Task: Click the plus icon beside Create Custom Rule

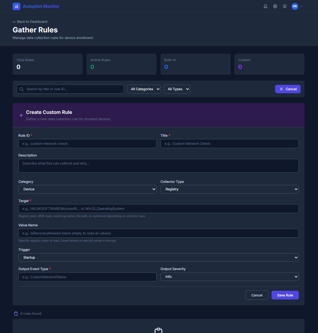Action: click(21, 115)
